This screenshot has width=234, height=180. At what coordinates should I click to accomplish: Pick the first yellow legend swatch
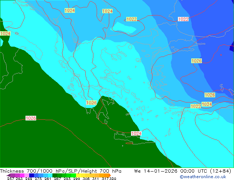[78, 175]
